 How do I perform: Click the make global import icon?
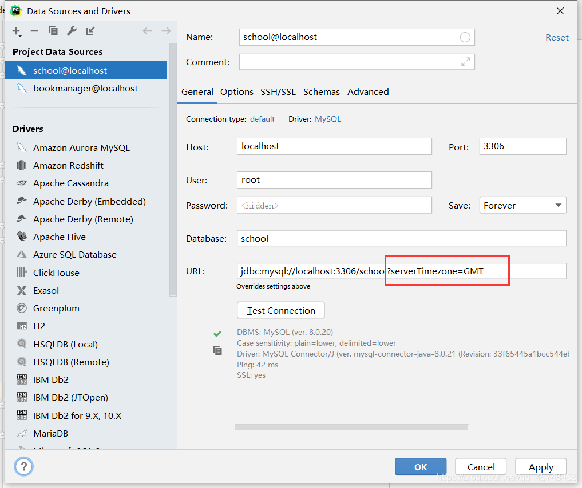click(90, 31)
